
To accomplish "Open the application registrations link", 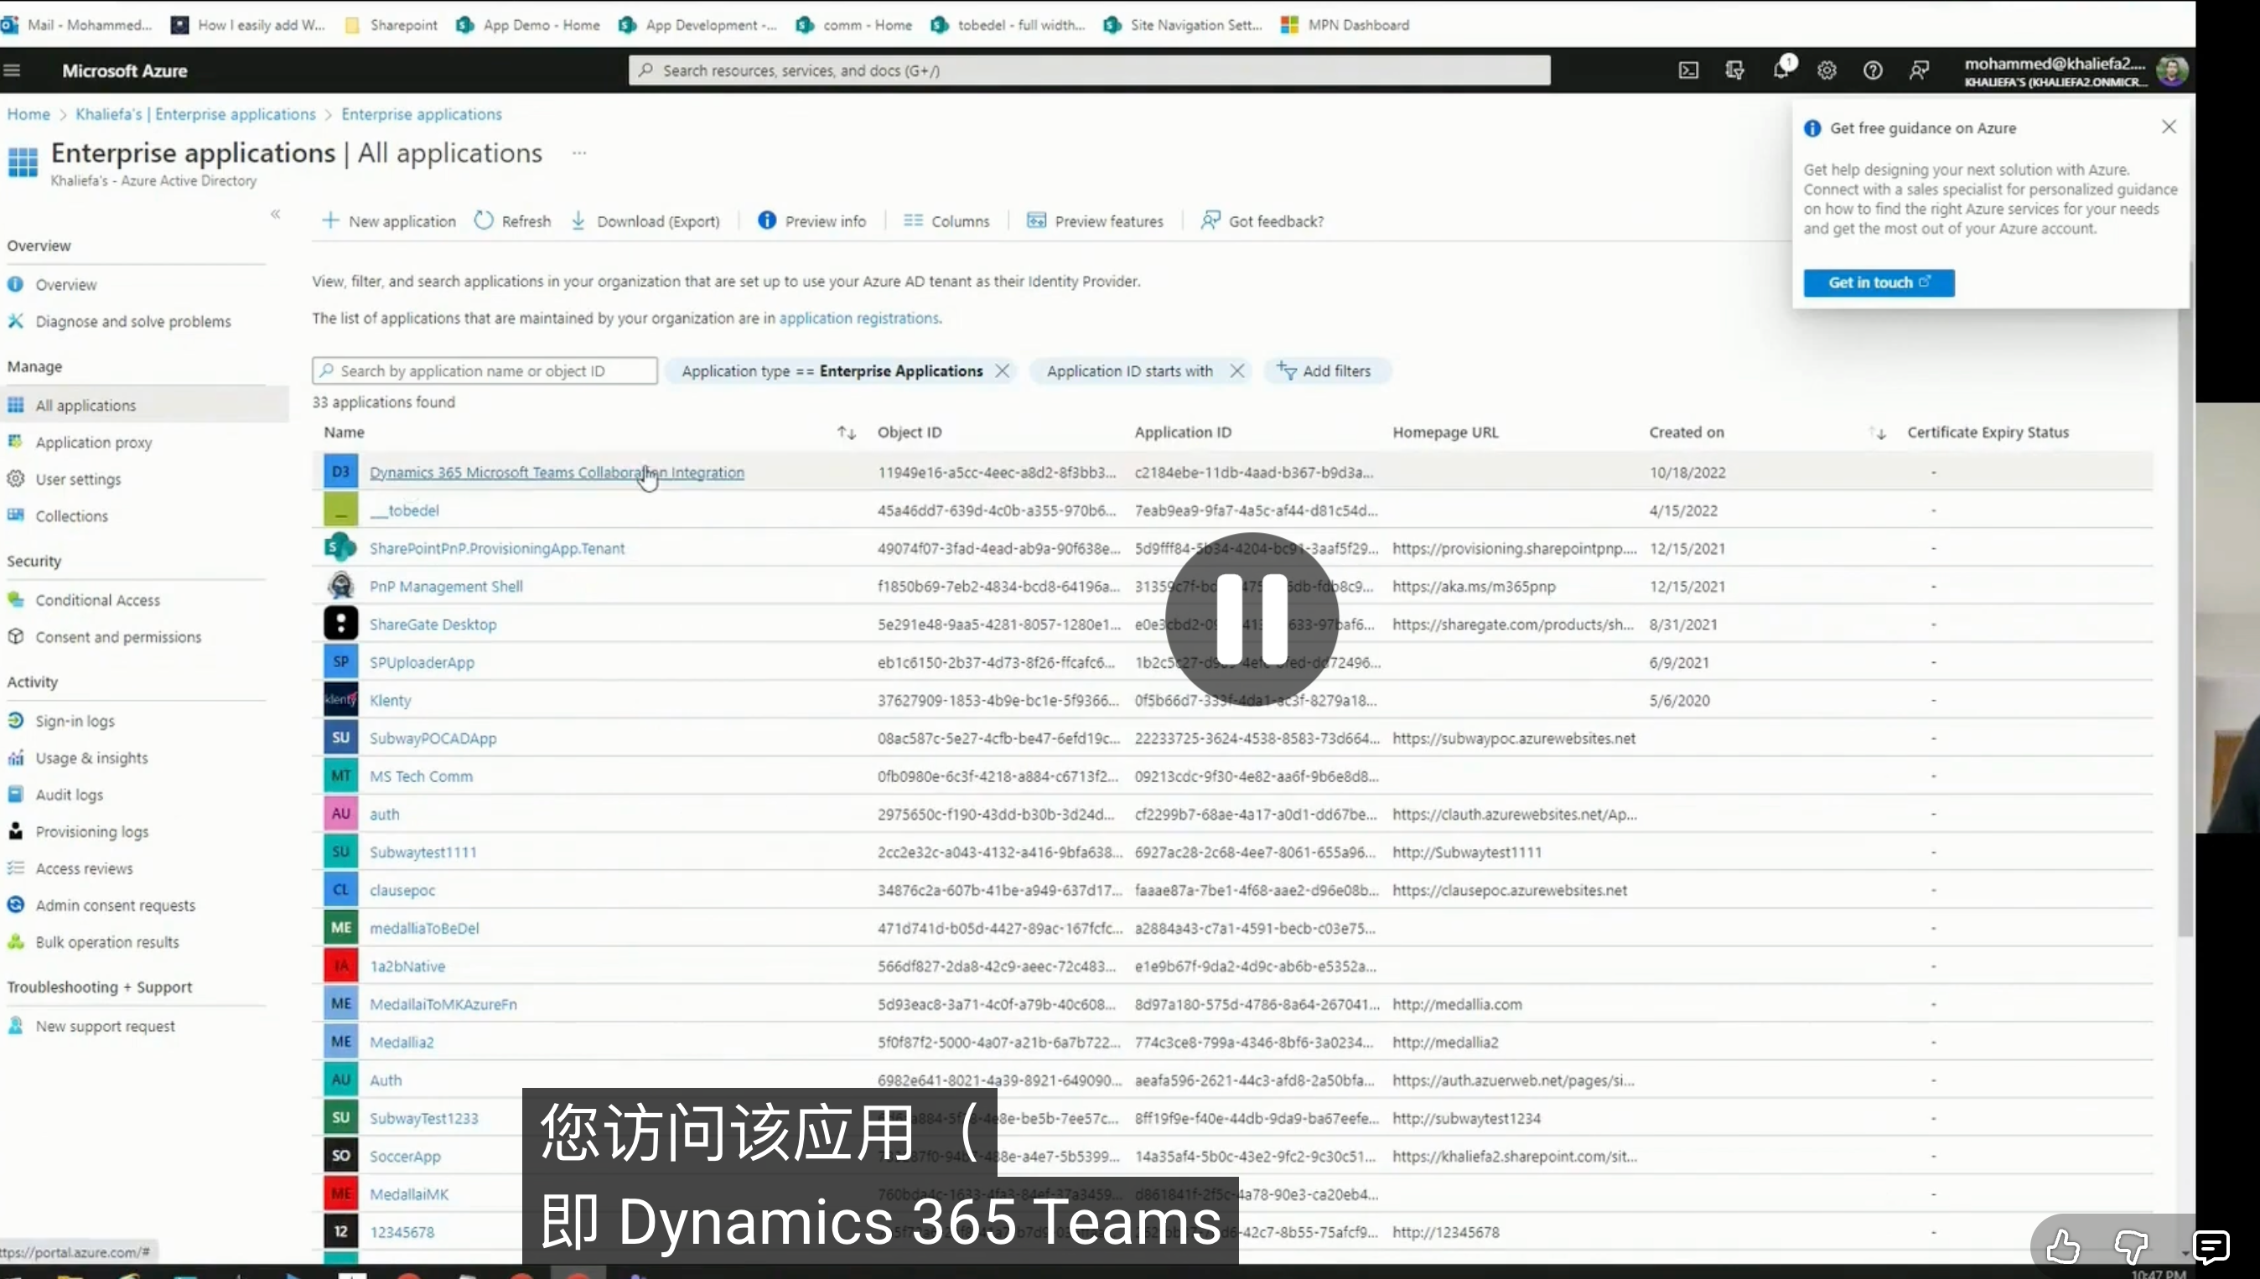I will (x=859, y=318).
